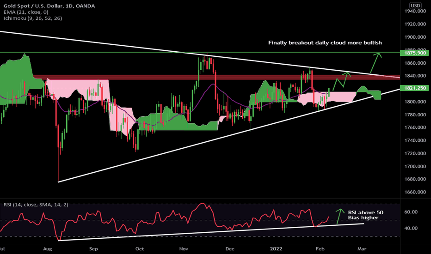Screen dimensions: 431x254
Task: Open the USD currency selector
Action: pyautogui.click(x=415, y=6)
